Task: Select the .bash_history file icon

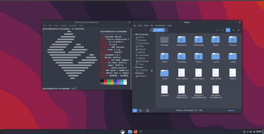Action: pyautogui.click(x=181, y=73)
